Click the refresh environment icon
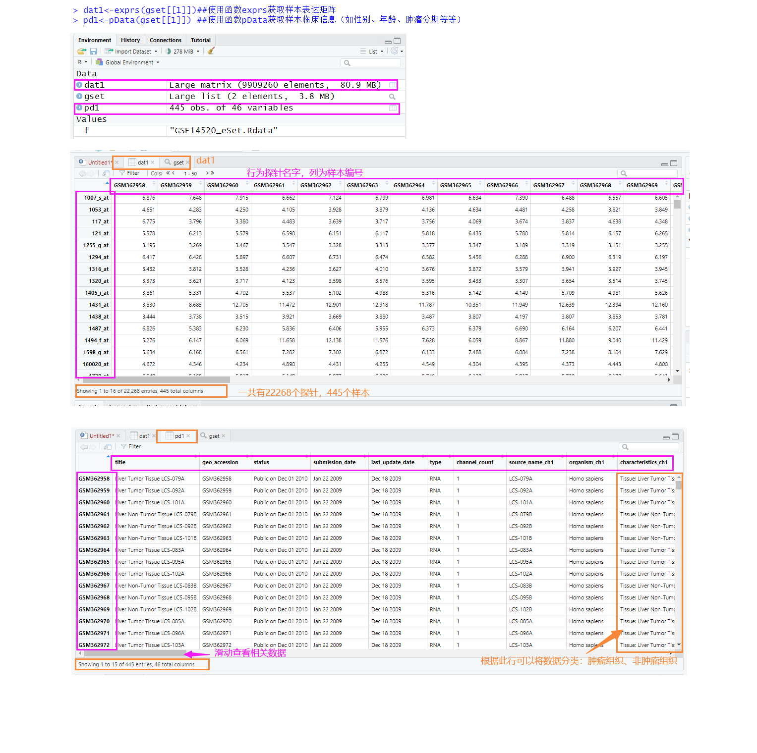 click(395, 51)
